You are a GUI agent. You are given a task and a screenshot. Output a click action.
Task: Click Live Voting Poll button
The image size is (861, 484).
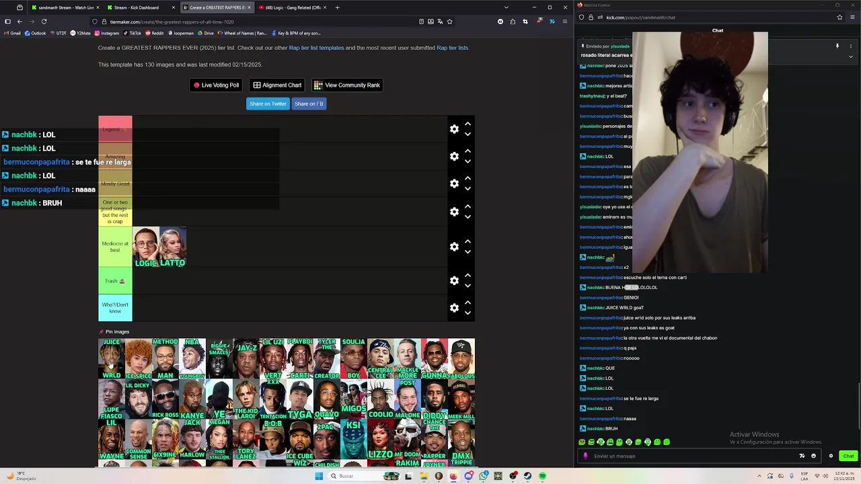pos(216,85)
